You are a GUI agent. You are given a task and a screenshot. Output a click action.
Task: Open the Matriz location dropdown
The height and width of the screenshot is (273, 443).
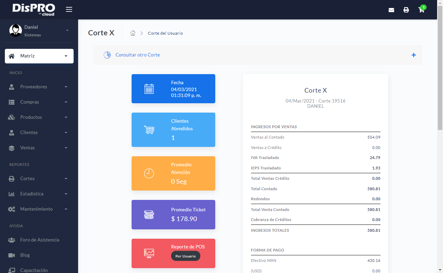pos(39,56)
